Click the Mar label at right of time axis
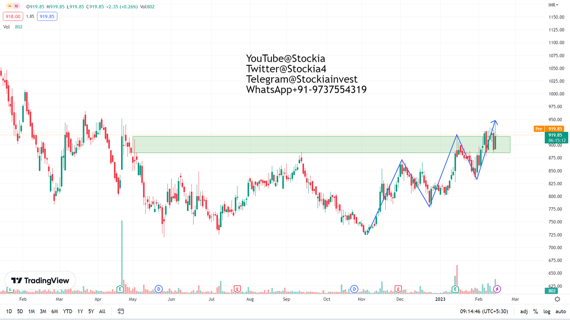This screenshot has width=570, height=320. point(514,299)
